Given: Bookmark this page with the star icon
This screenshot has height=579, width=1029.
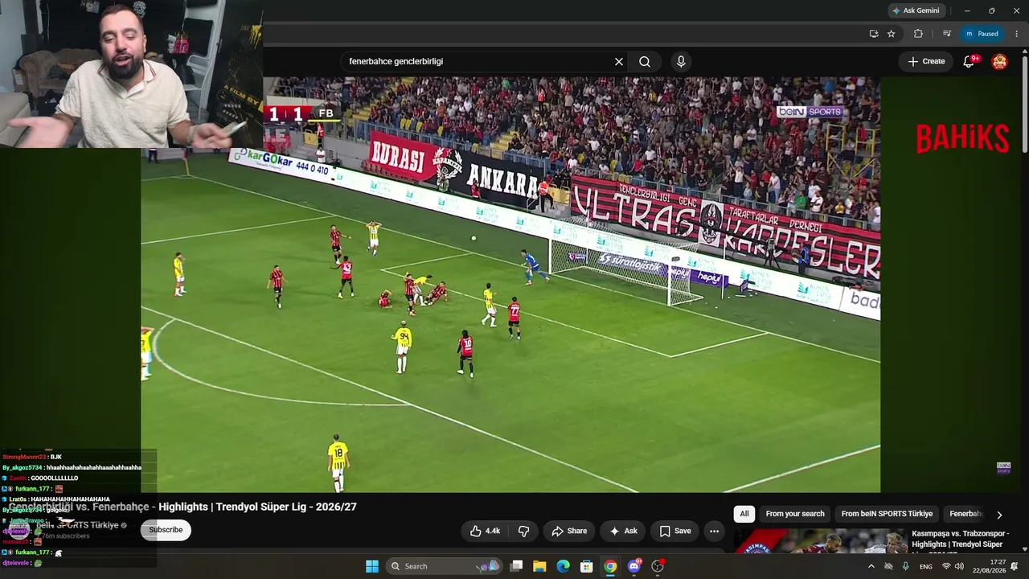Looking at the screenshot, I should click(892, 34).
